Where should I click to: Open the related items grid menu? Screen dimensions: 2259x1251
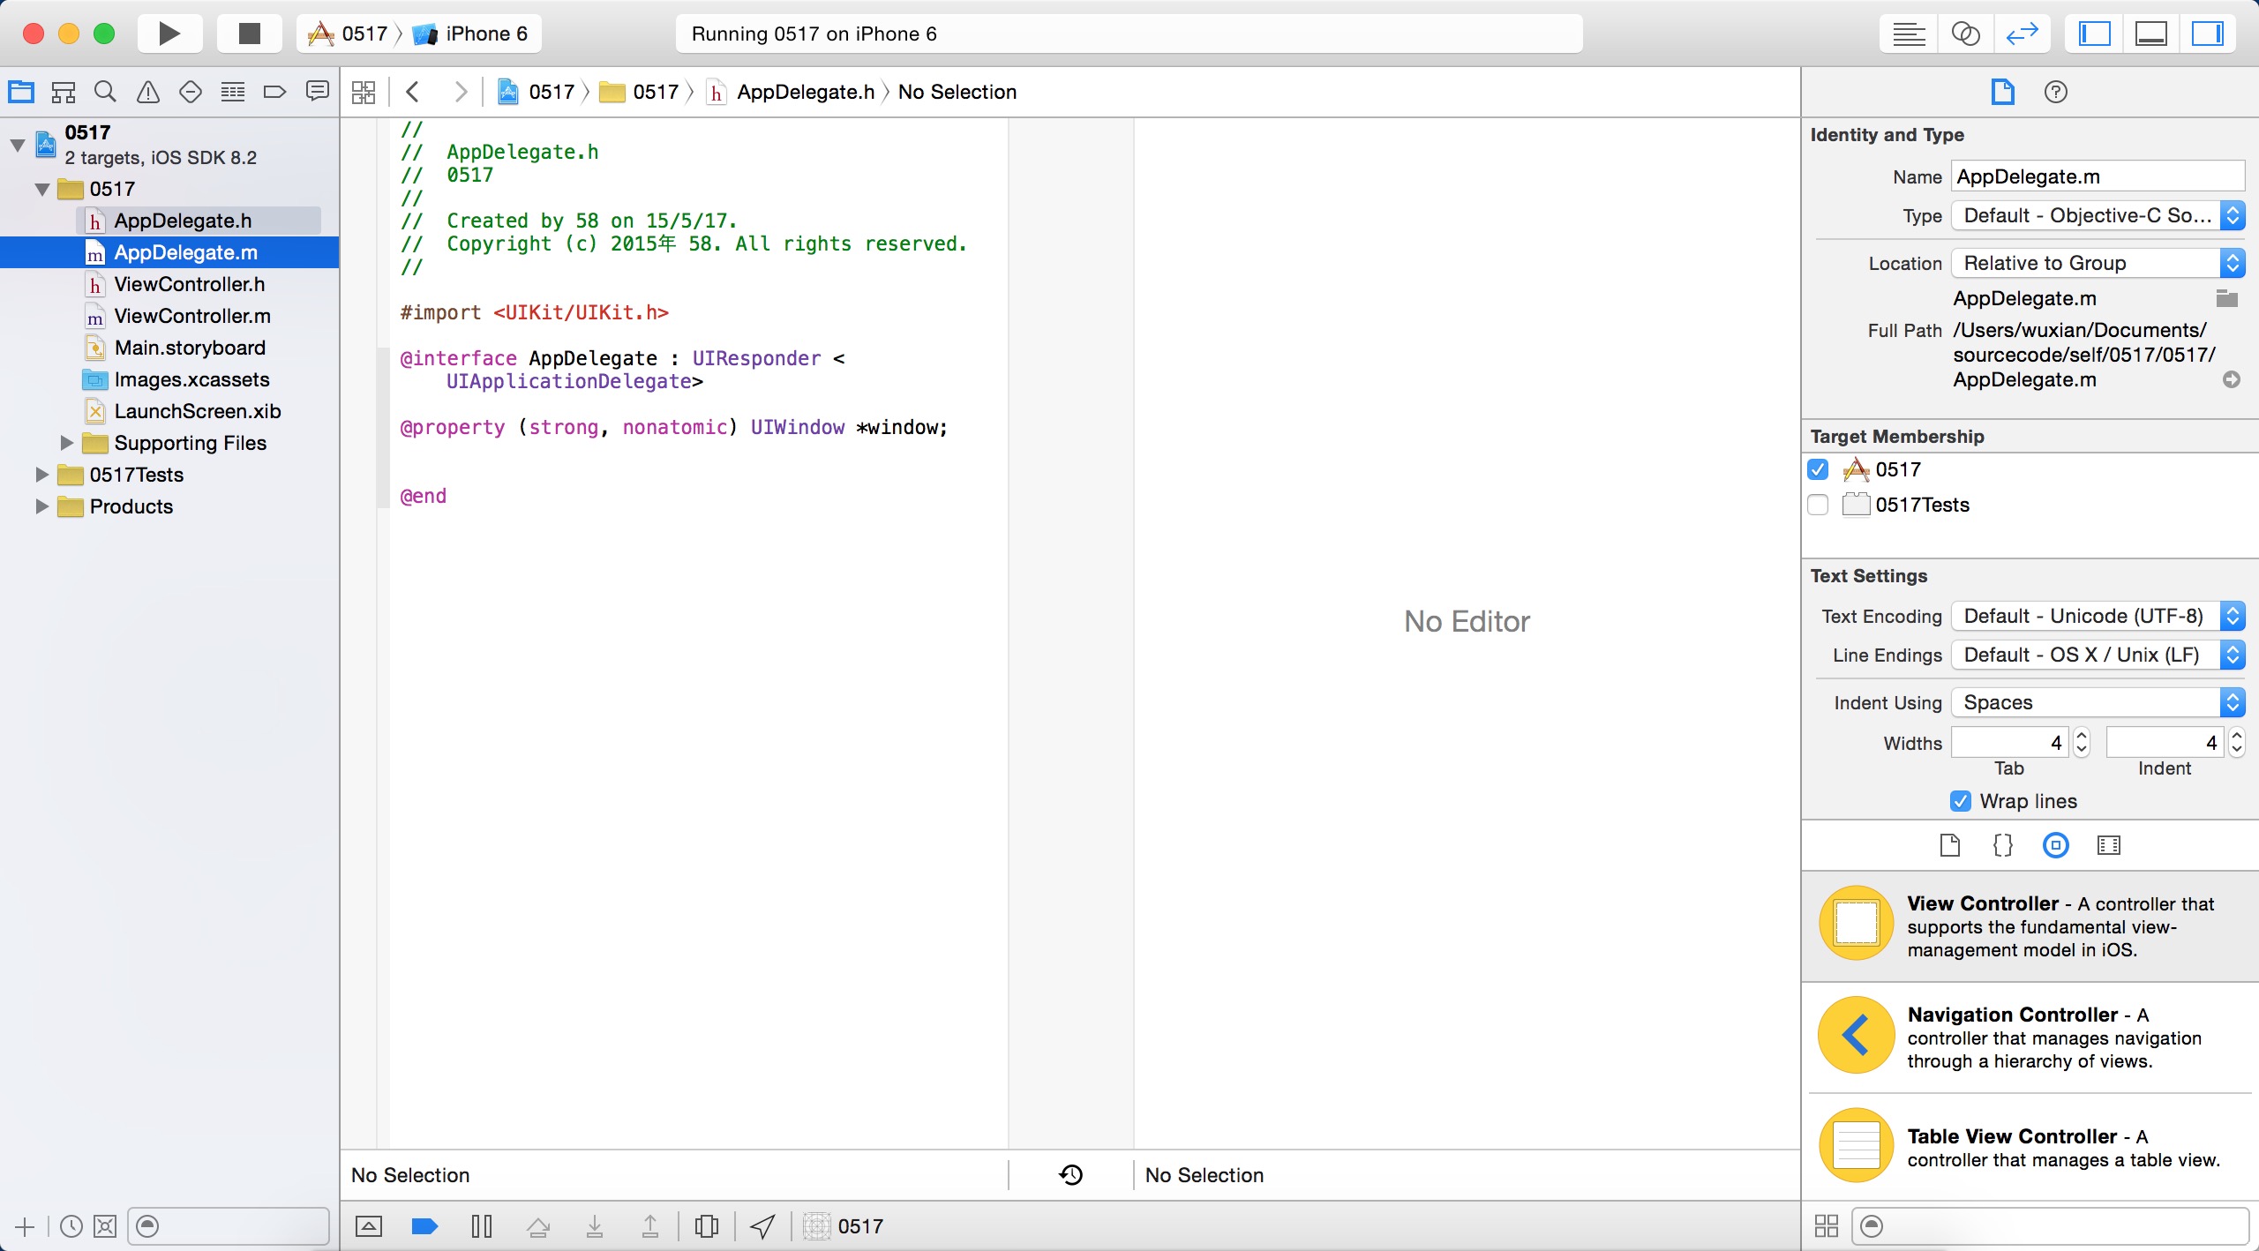coord(364,92)
